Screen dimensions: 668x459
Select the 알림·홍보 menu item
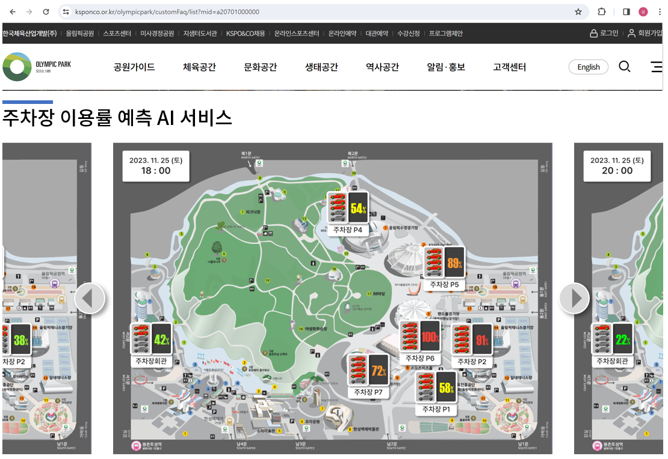[x=446, y=67]
